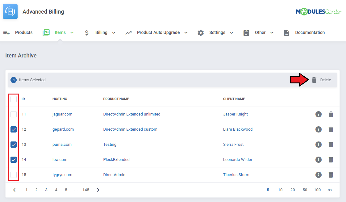Expand the Items menu chevron

click(72, 33)
